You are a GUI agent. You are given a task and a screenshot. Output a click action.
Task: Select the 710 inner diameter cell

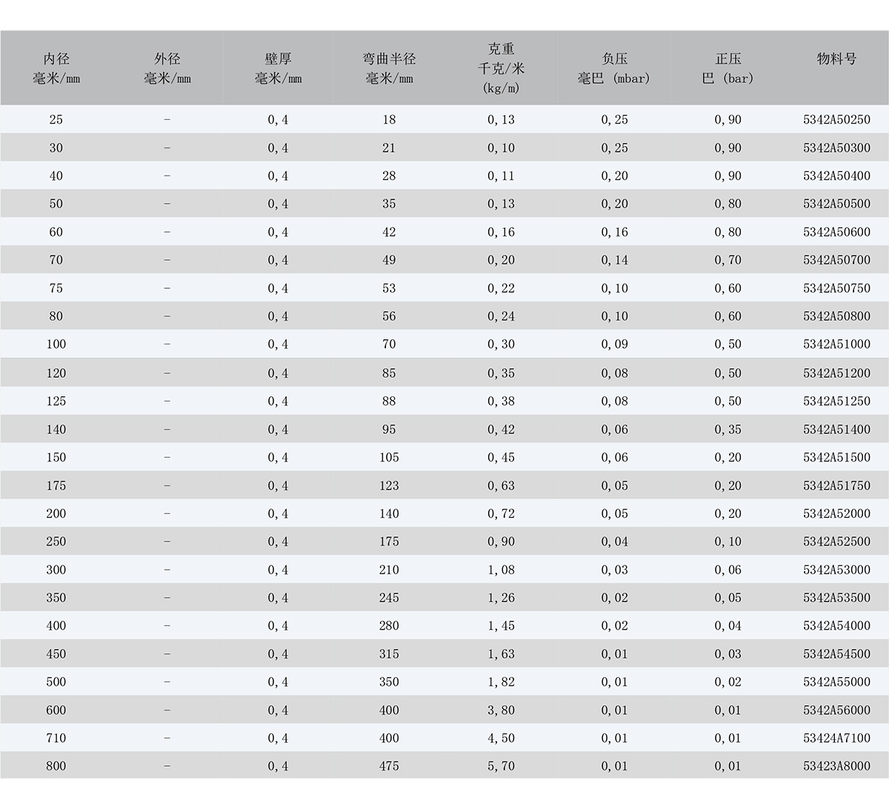pos(56,739)
